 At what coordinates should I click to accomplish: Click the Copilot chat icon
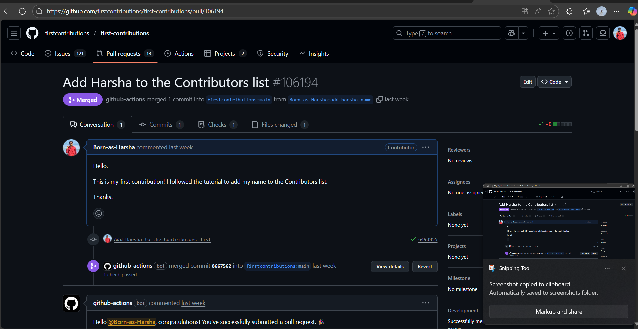511,33
